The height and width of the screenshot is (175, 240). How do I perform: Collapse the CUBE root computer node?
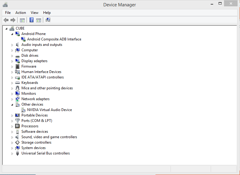tap(7, 29)
